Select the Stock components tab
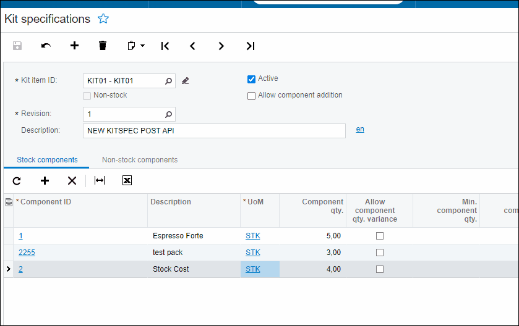519x326 pixels. 47,160
